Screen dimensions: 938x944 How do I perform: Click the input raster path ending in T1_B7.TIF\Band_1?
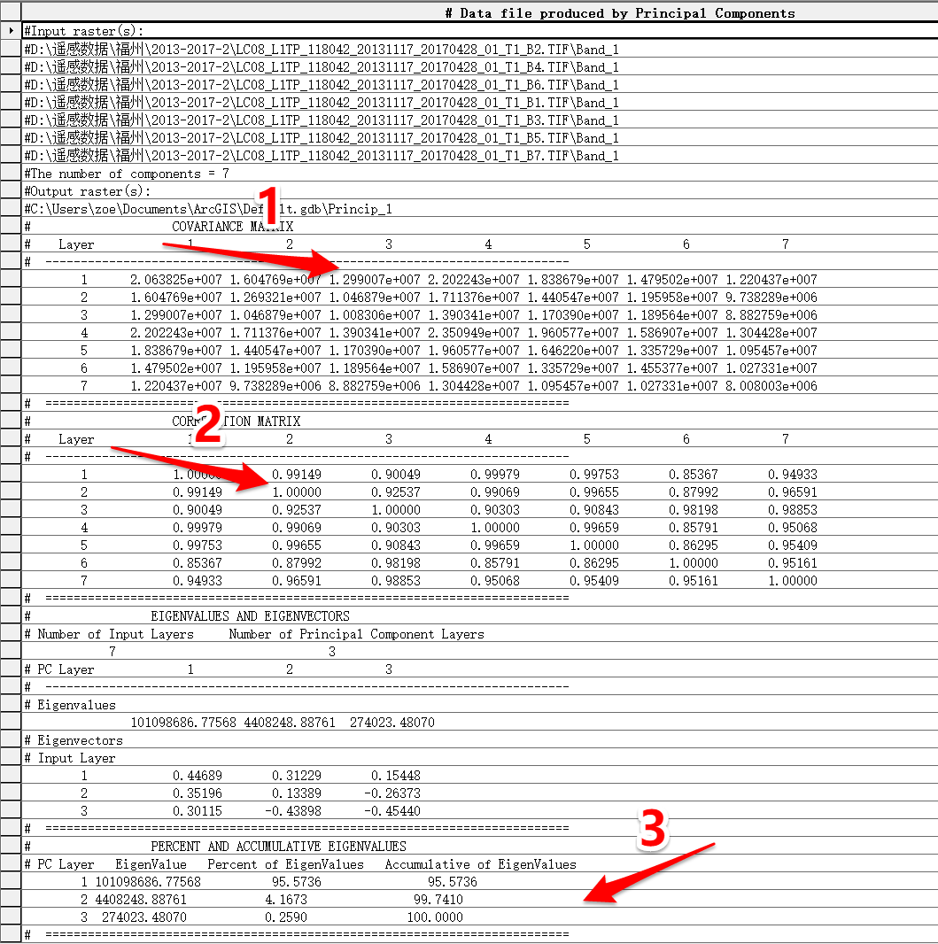[322, 156]
